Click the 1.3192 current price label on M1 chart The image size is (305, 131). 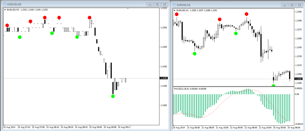point(164,78)
